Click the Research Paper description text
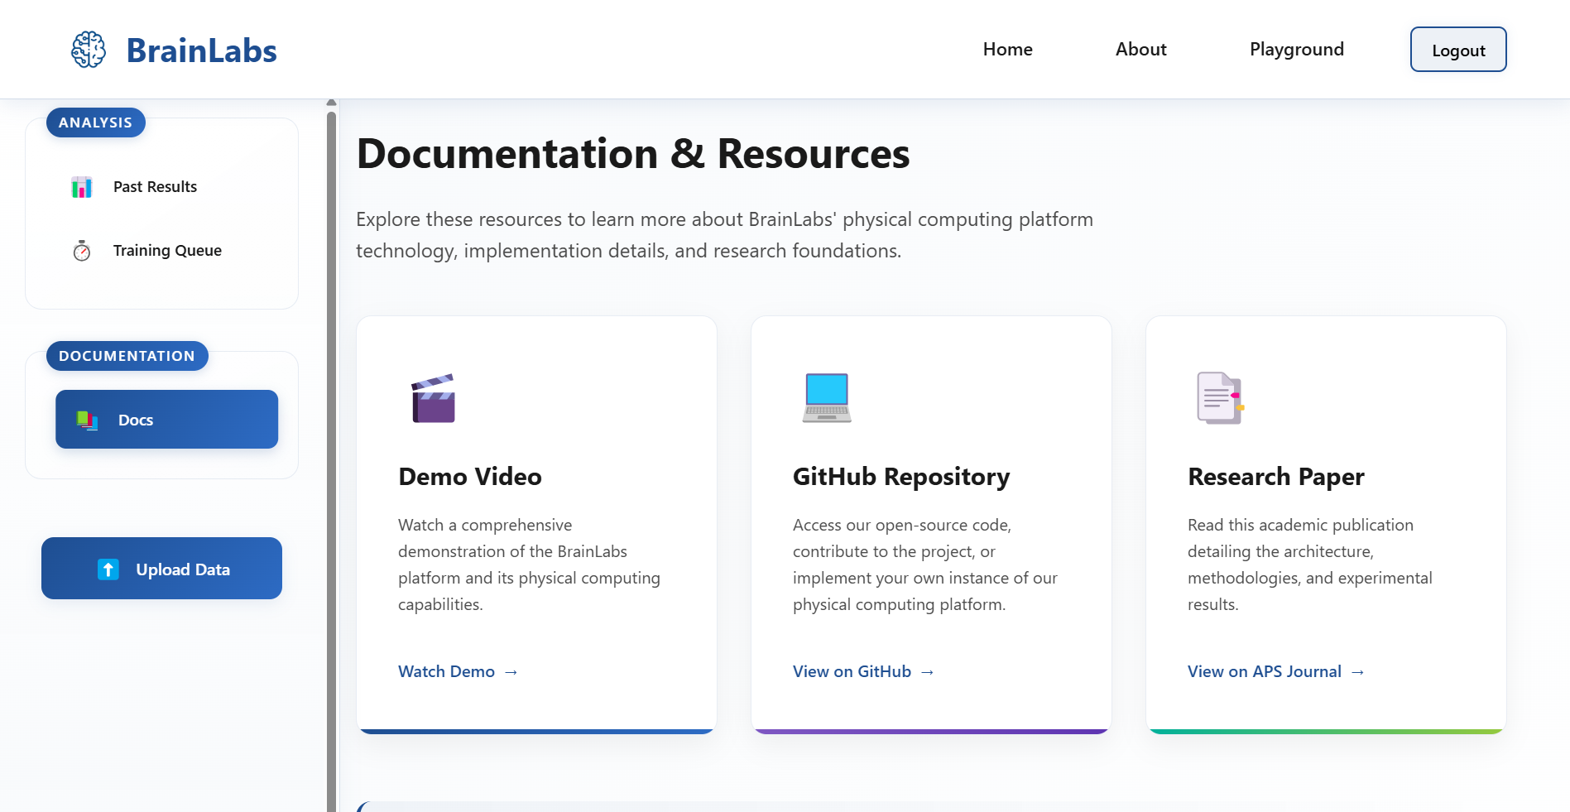This screenshot has width=1570, height=812. [x=1309, y=565]
